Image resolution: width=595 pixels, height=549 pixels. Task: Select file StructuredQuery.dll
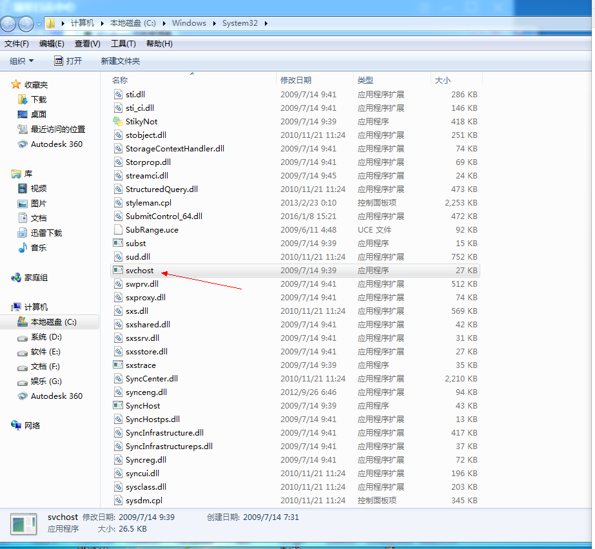pyautogui.click(x=162, y=189)
